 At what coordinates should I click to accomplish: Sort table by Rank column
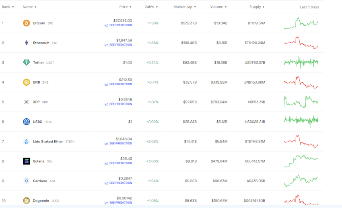click(x=8, y=7)
